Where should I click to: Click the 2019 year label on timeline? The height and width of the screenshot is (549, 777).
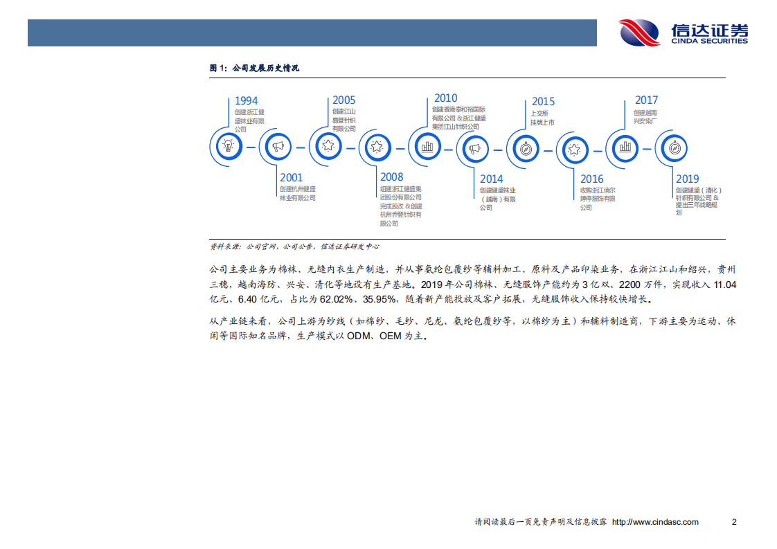[687, 179]
